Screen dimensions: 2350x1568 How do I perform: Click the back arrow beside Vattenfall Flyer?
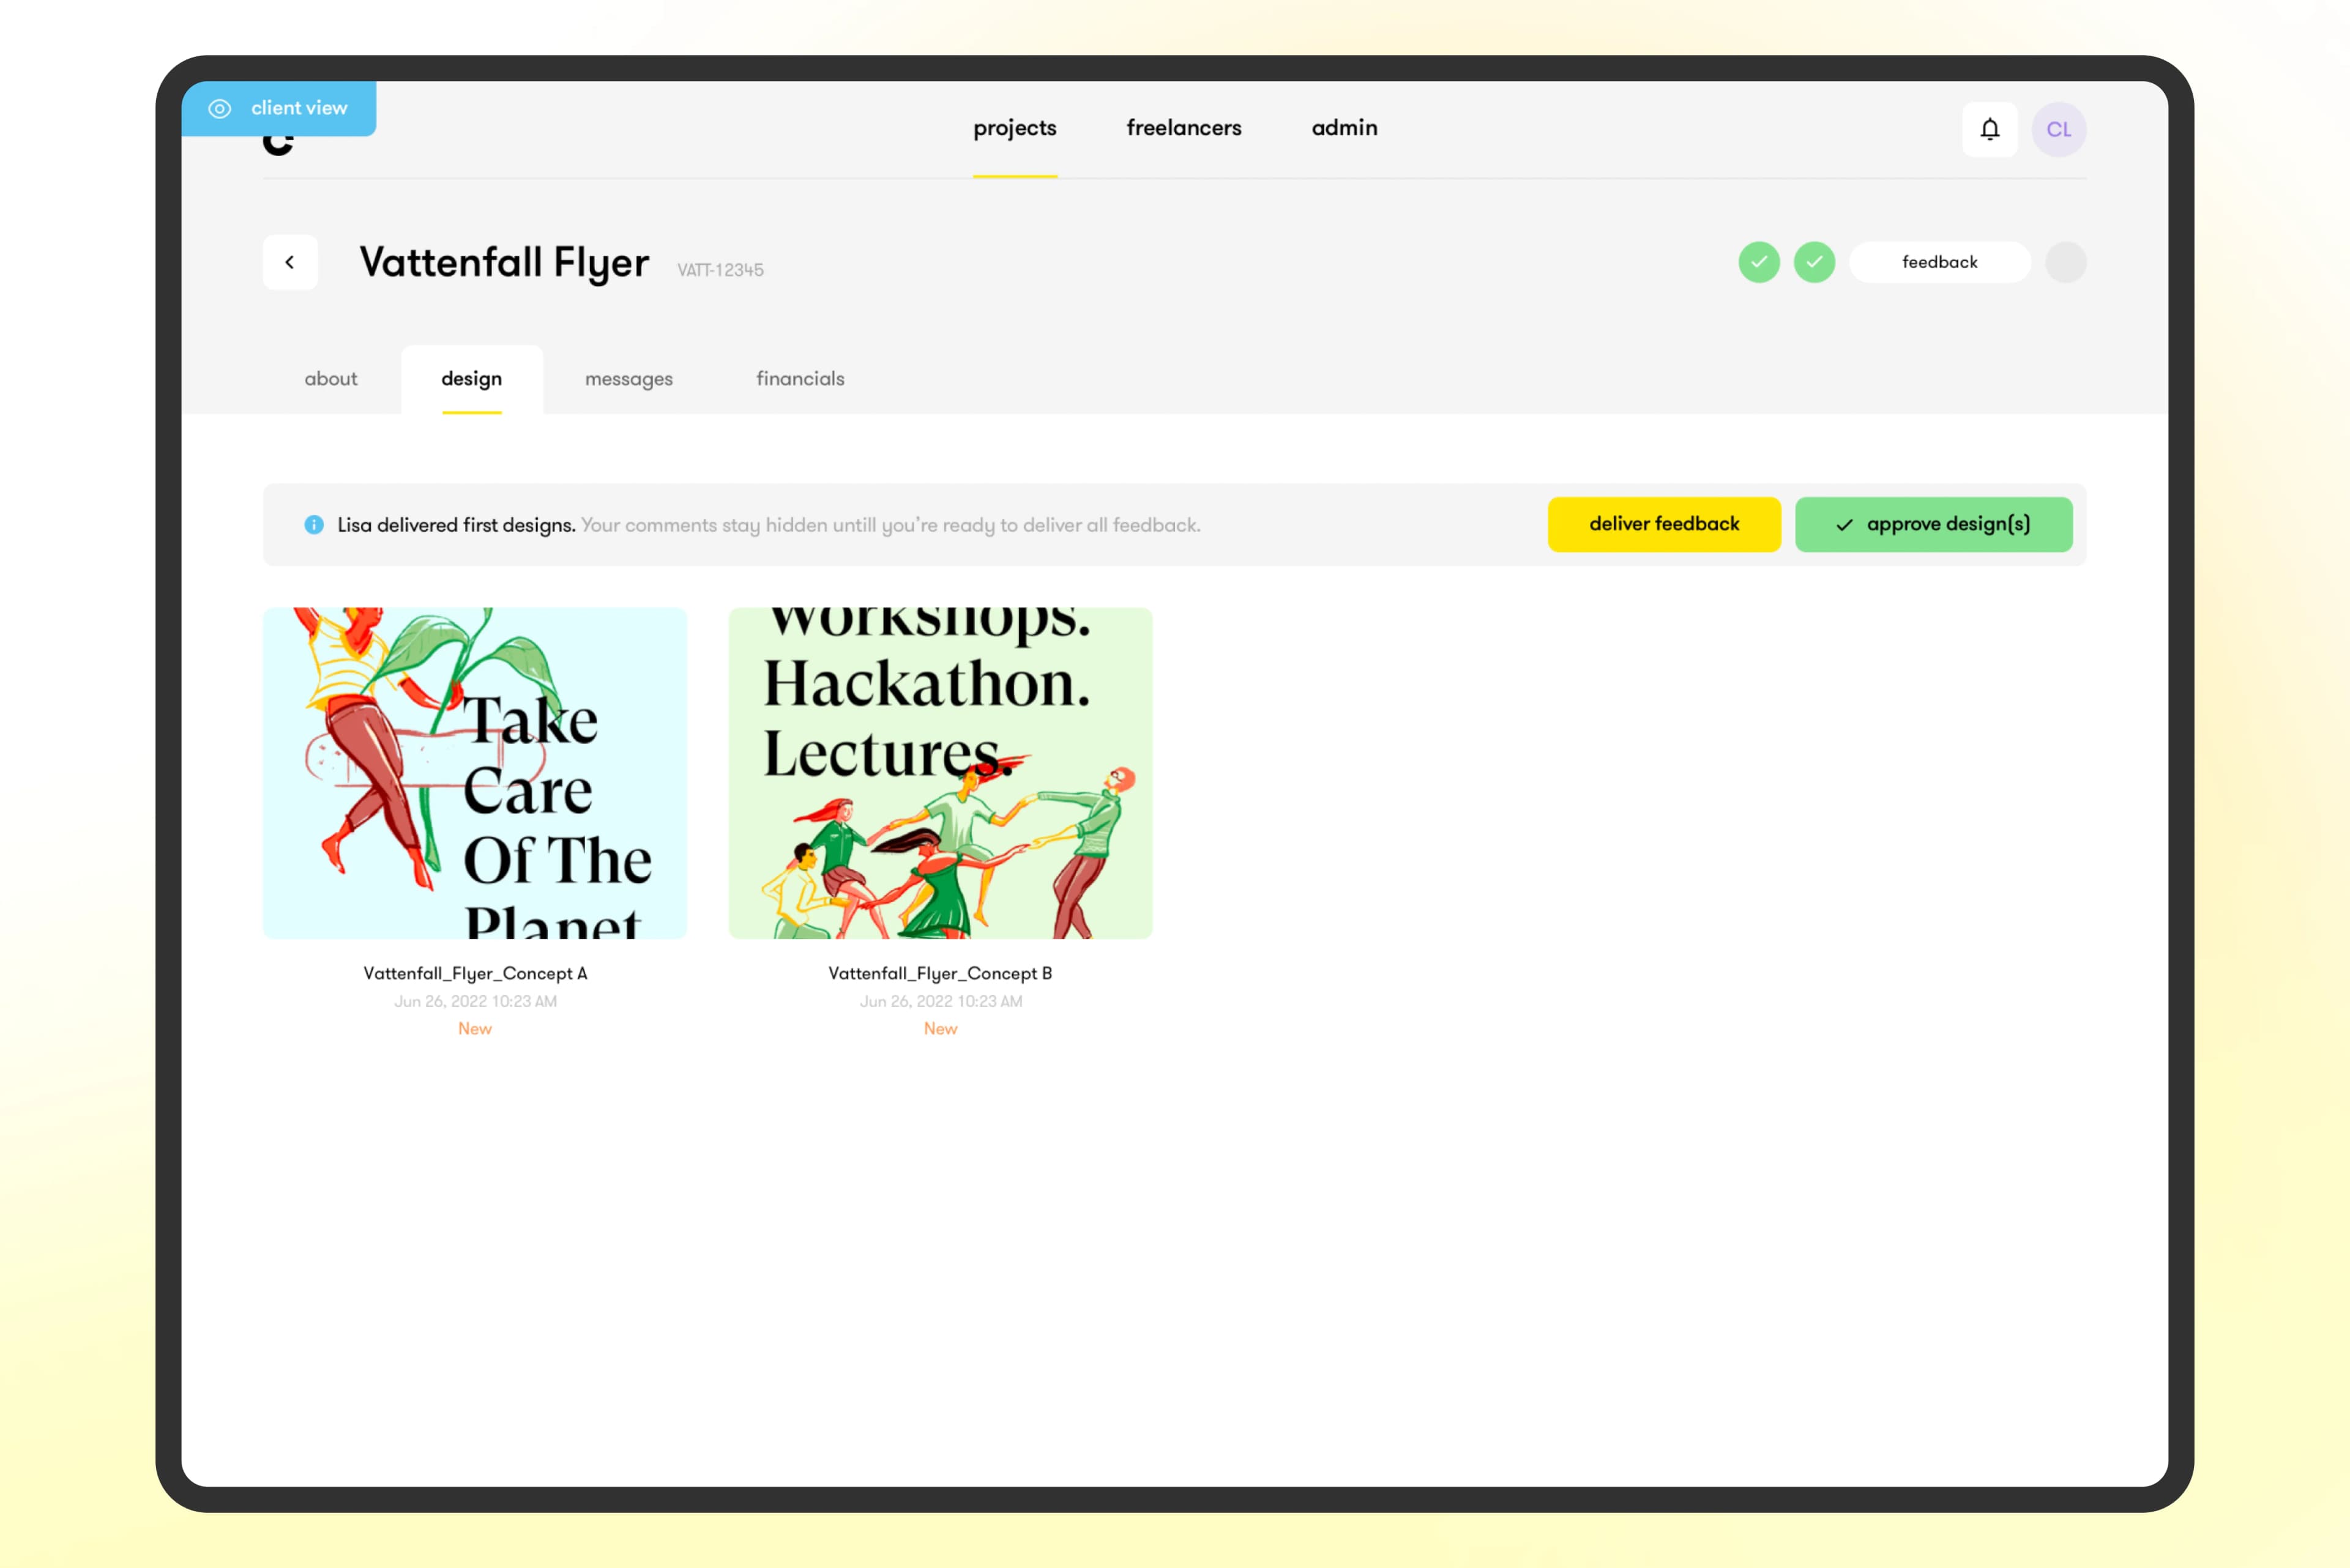point(290,262)
